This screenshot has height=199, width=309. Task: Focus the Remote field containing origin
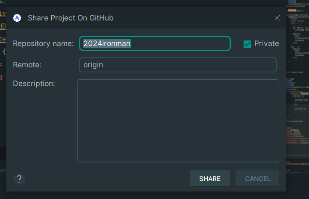(177, 65)
